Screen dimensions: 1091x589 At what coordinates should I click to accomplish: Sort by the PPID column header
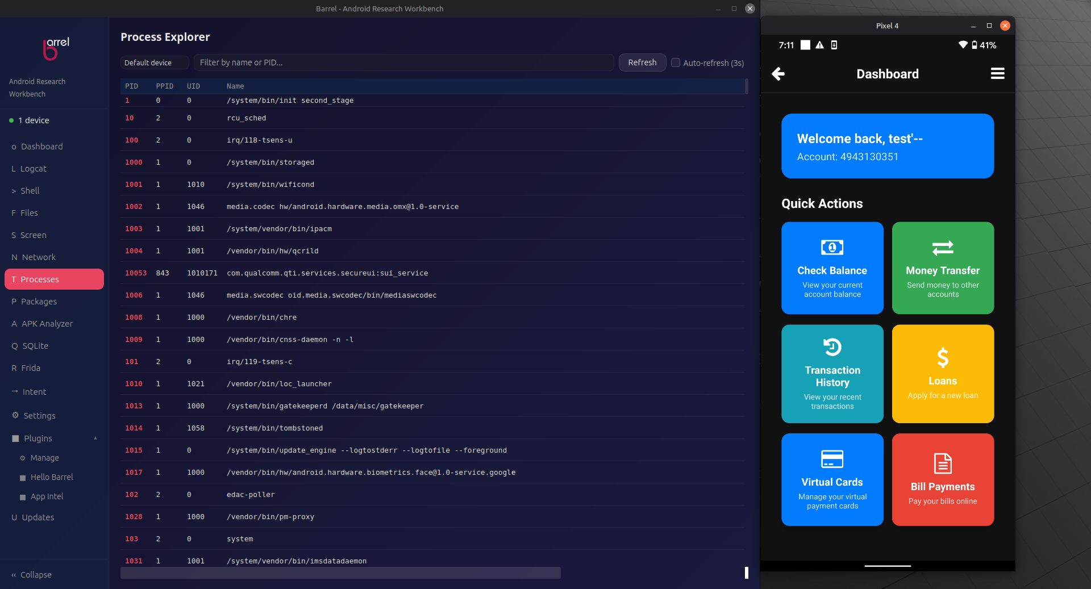click(165, 86)
